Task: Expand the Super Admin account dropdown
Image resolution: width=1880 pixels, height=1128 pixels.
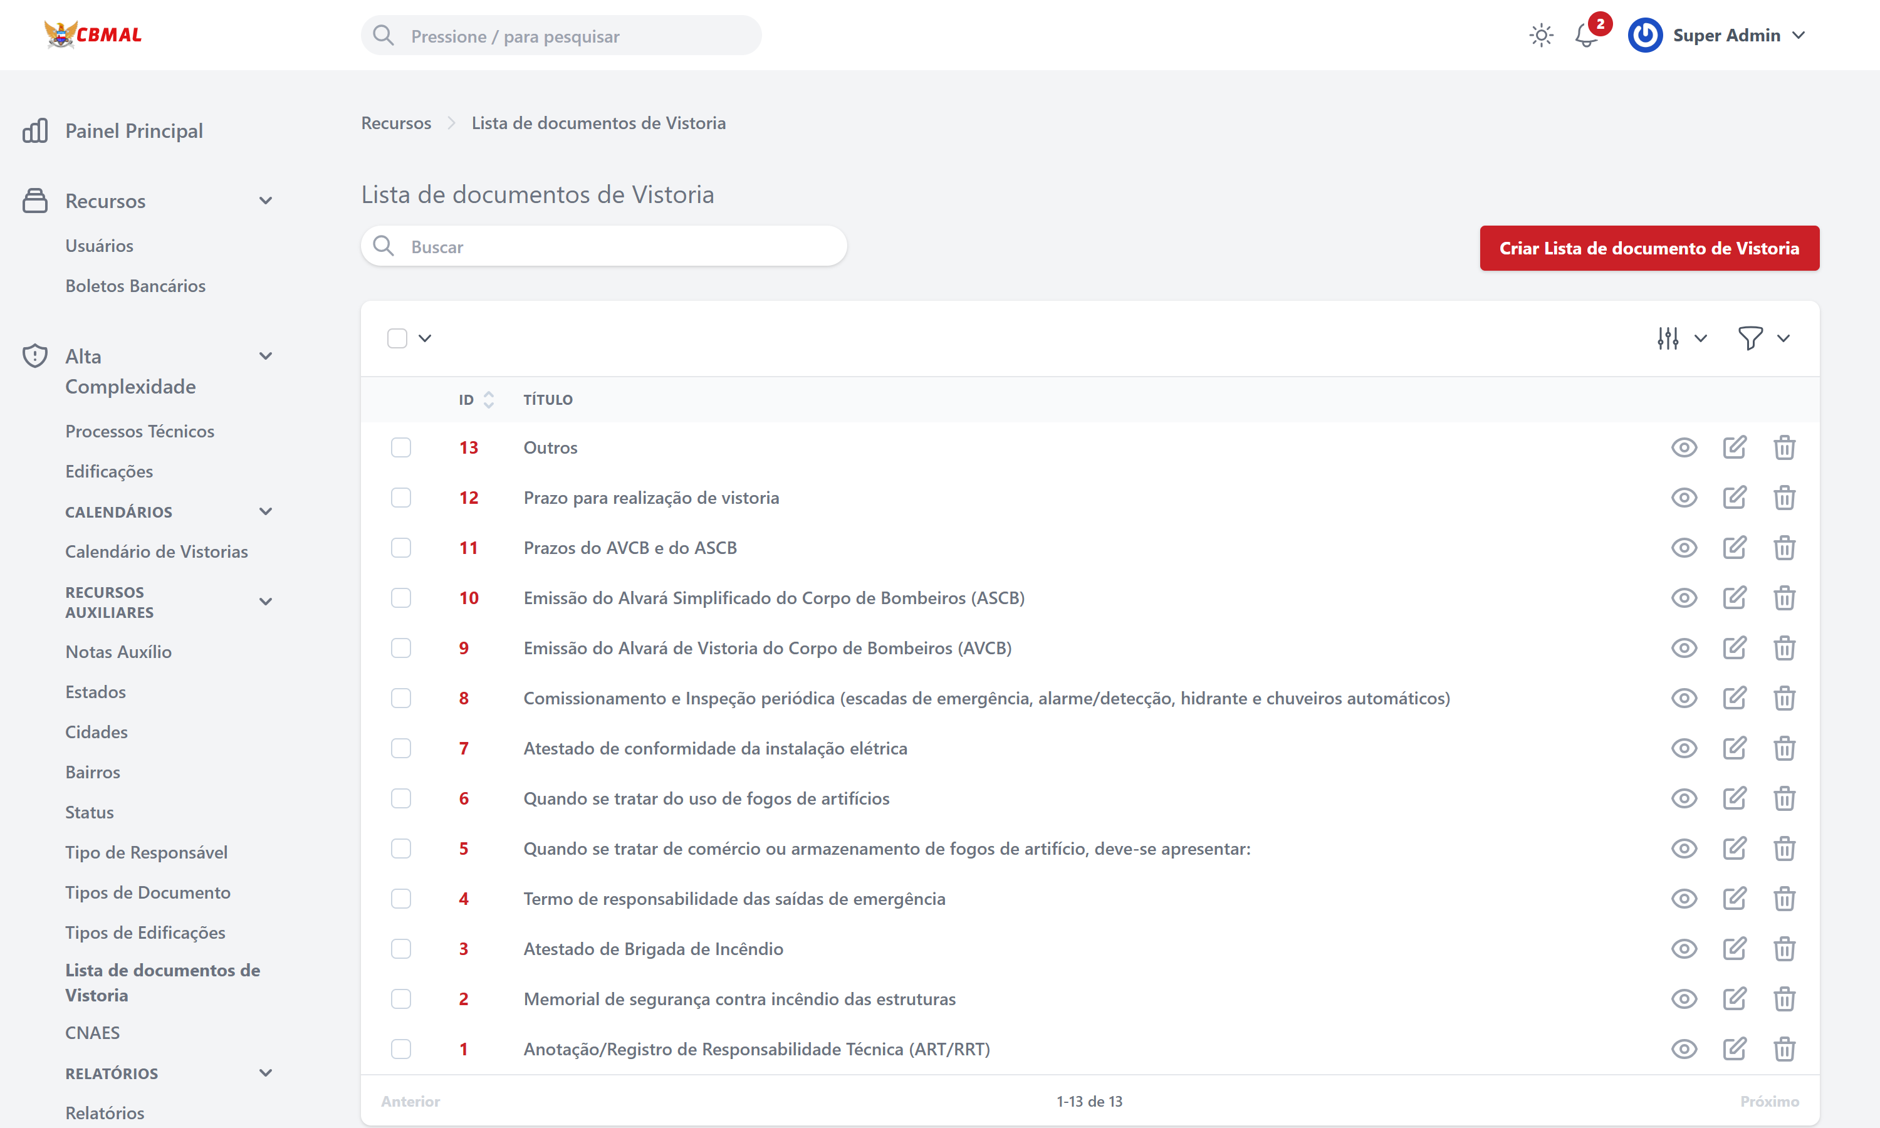Action: [1740, 35]
